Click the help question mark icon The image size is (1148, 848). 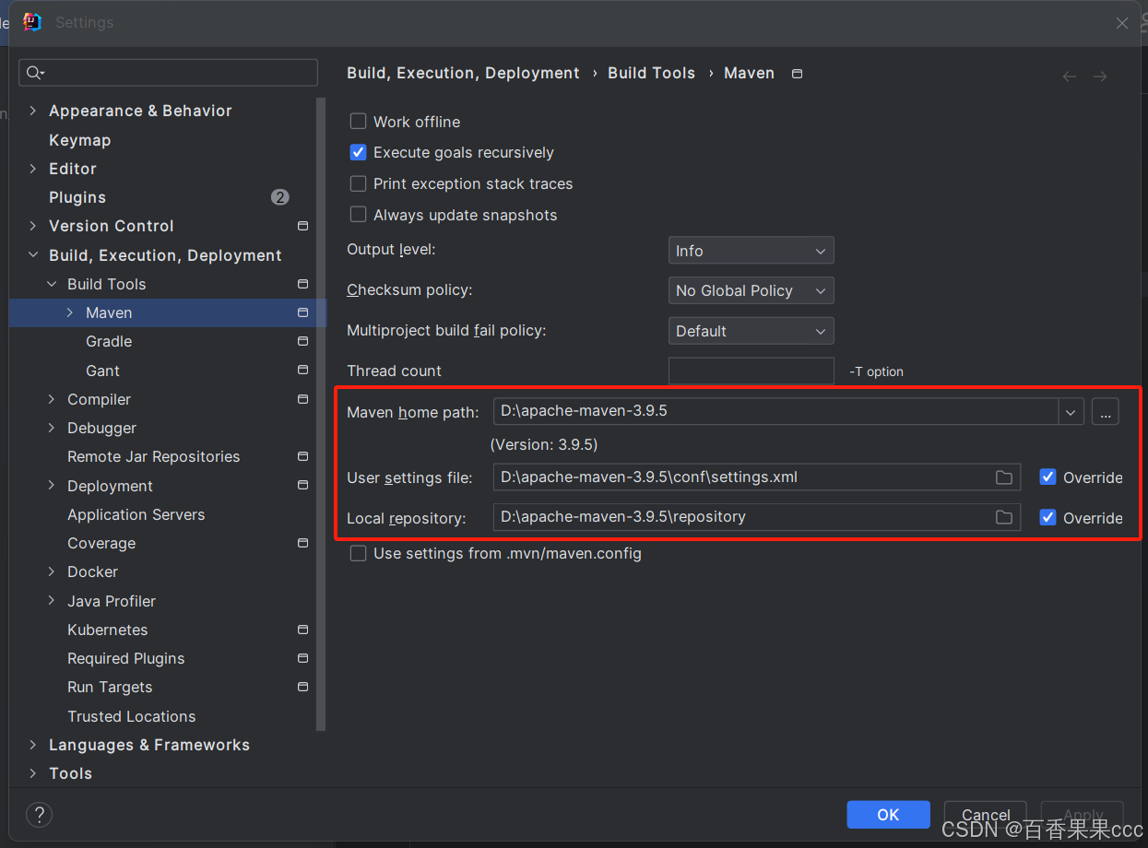click(39, 815)
